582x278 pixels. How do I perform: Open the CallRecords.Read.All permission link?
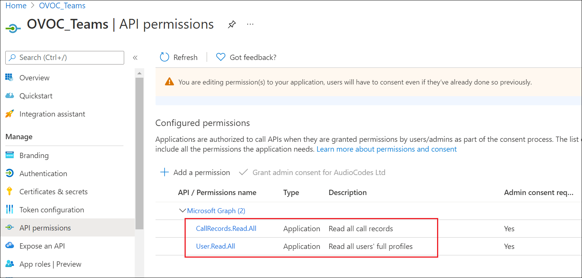[226, 229]
